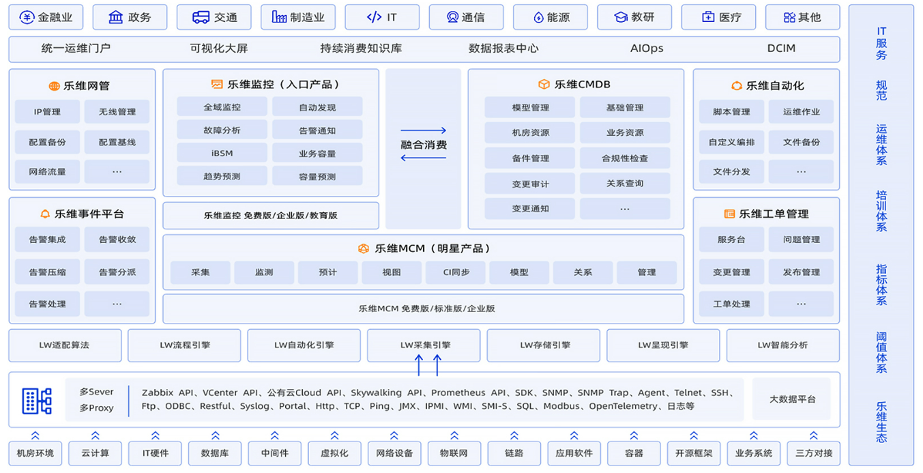Click the 交通 bus icon
Image resolution: width=923 pixels, height=473 pixels.
click(x=201, y=17)
